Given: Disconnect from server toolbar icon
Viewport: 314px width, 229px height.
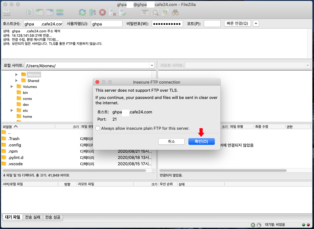Looking at the screenshot, I should 112,13.
